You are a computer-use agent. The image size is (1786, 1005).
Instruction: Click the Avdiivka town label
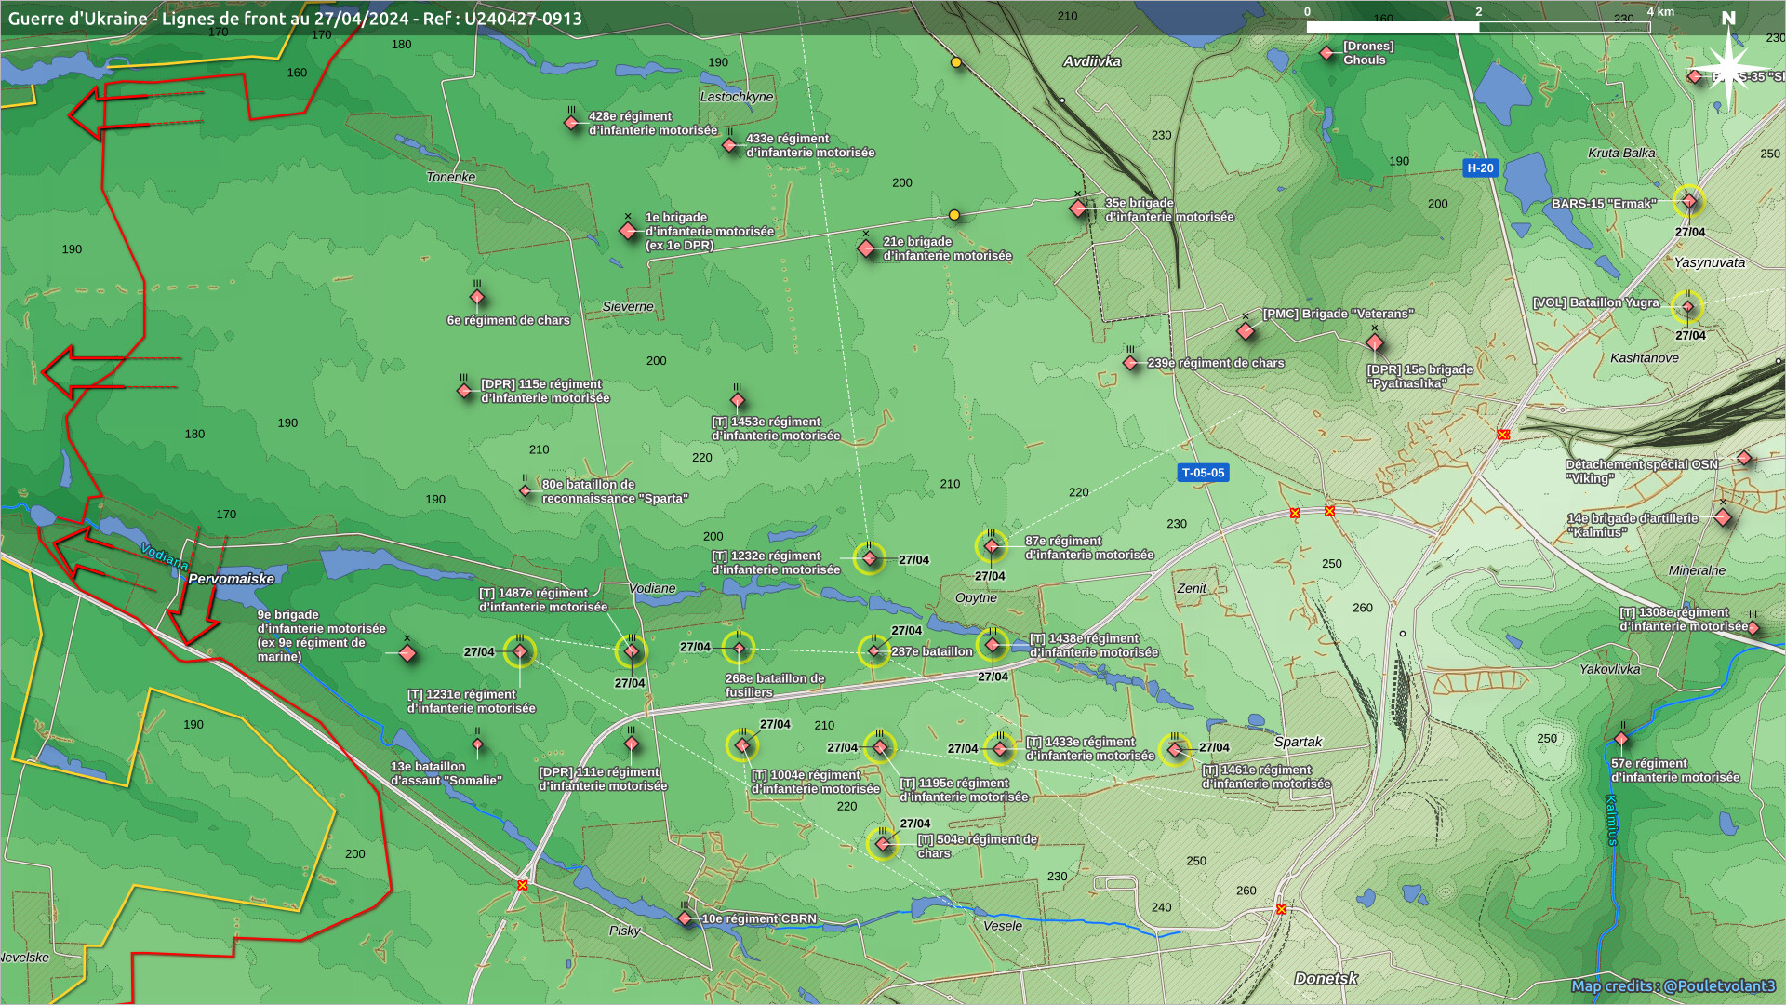1092,61
